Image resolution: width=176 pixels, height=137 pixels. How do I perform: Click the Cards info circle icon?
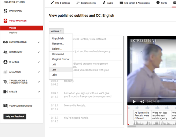tap(158, 3)
